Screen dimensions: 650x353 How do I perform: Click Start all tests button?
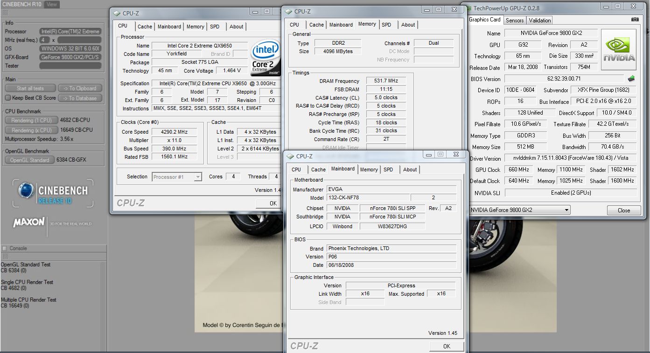tap(30, 88)
